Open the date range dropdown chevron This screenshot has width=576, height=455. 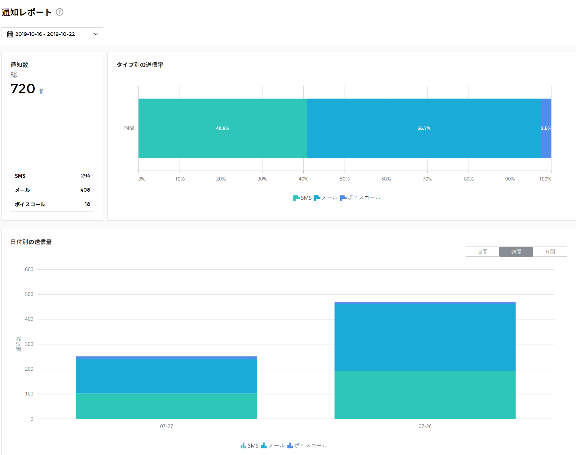(96, 34)
